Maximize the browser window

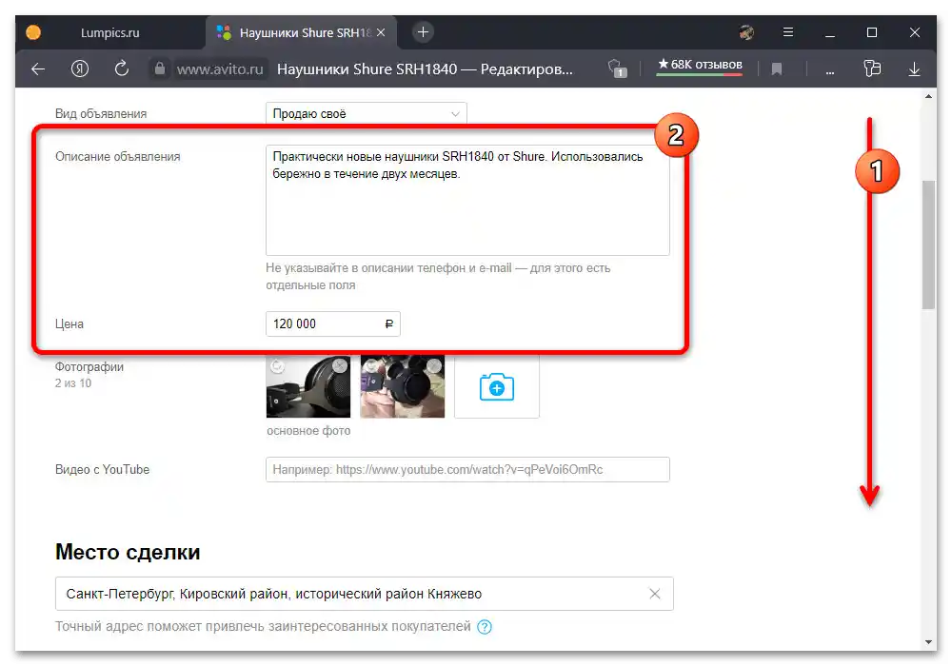(872, 32)
